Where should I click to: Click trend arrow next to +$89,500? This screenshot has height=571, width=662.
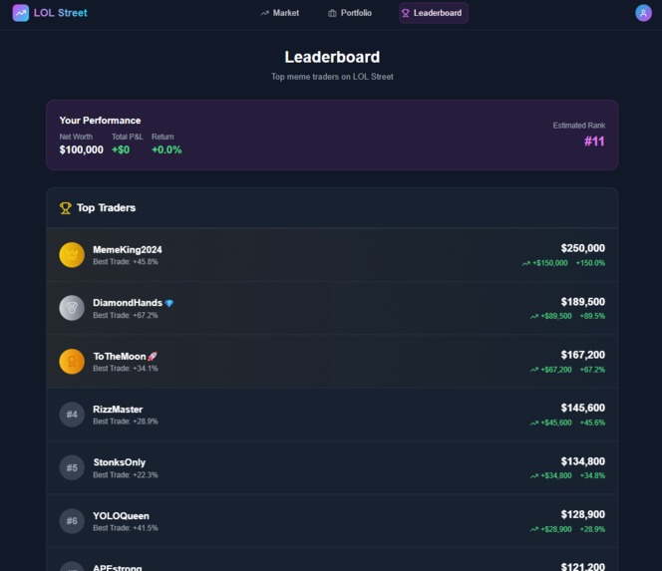(x=534, y=317)
